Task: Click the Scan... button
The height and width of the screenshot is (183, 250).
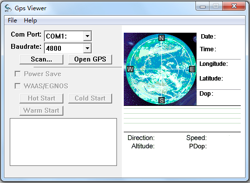Action: 41,60
